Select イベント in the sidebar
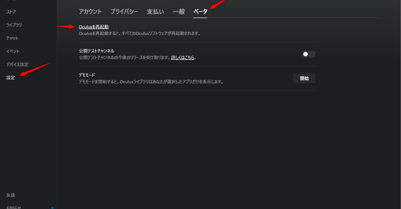The width and height of the screenshot is (401, 209). pyautogui.click(x=13, y=51)
